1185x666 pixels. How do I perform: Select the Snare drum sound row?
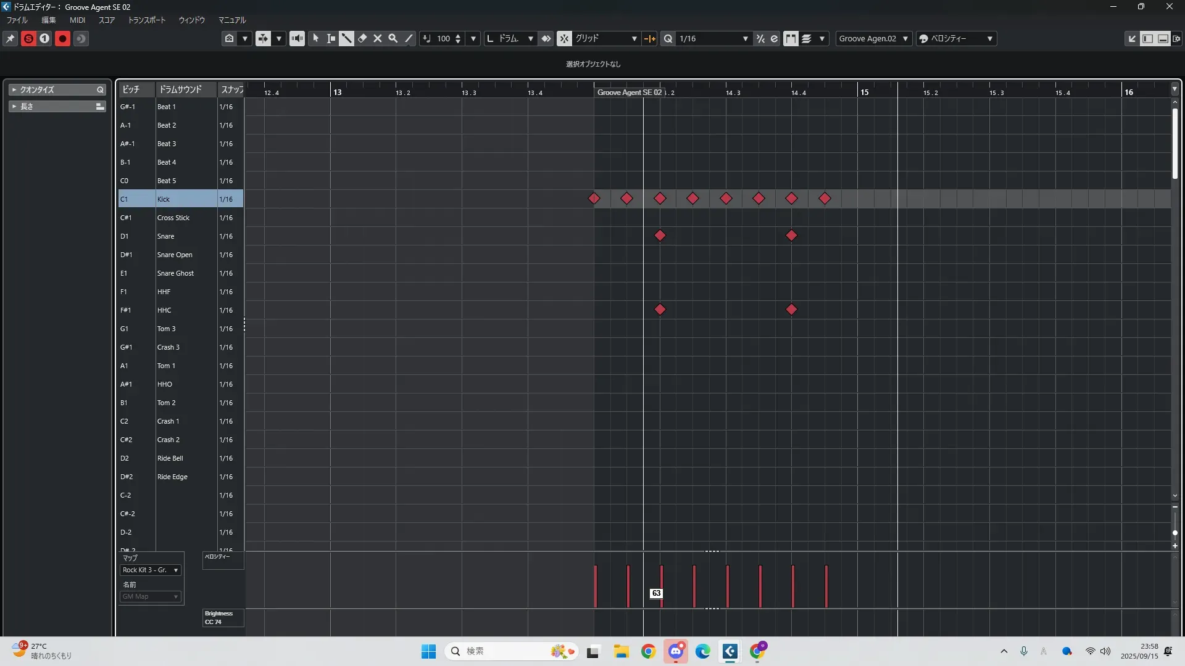165,236
